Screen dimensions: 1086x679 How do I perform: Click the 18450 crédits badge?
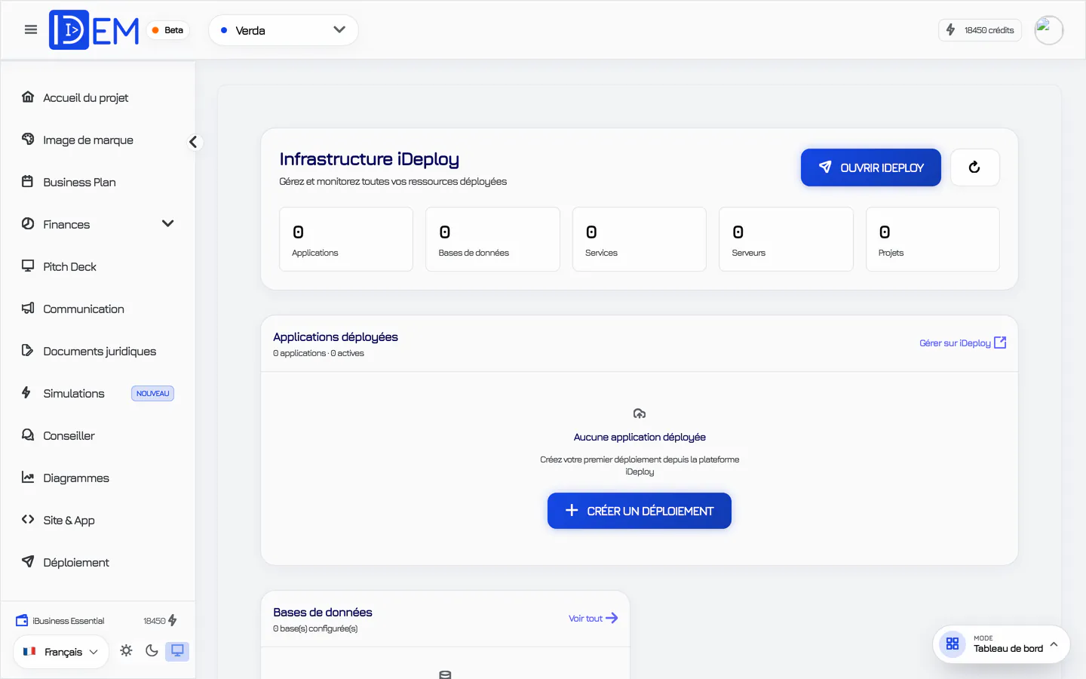980,30
